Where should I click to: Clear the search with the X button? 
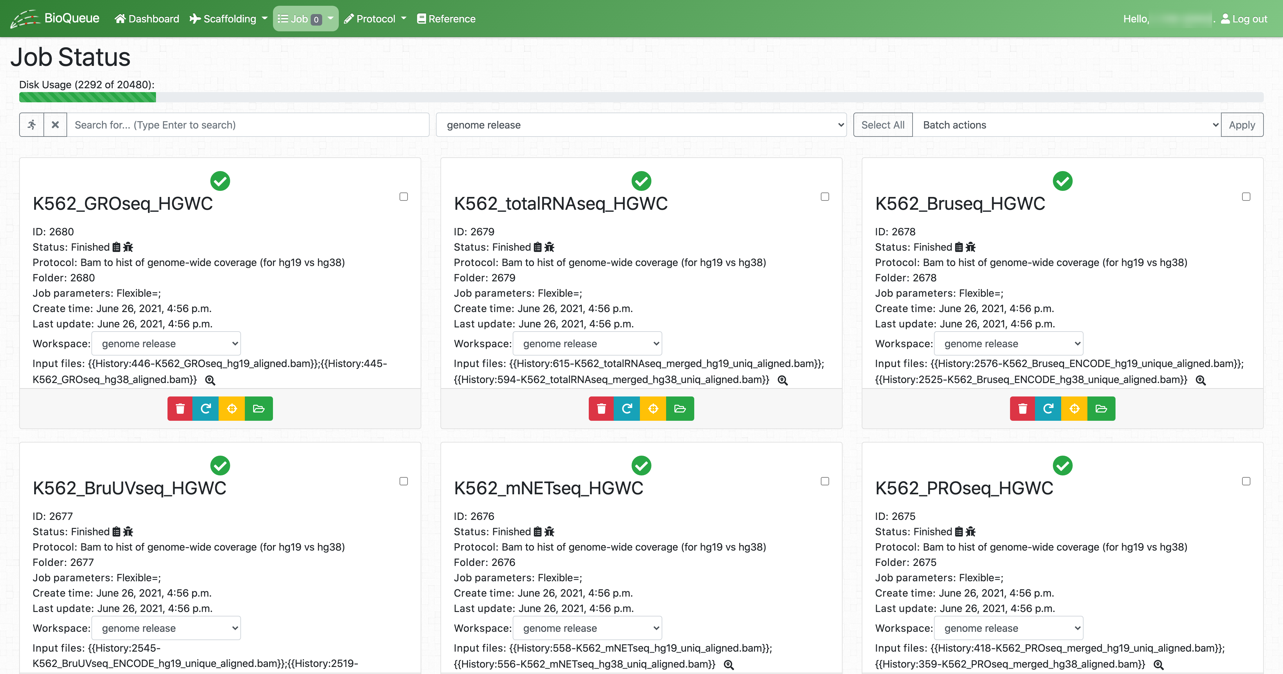click(x=55, y=125)
